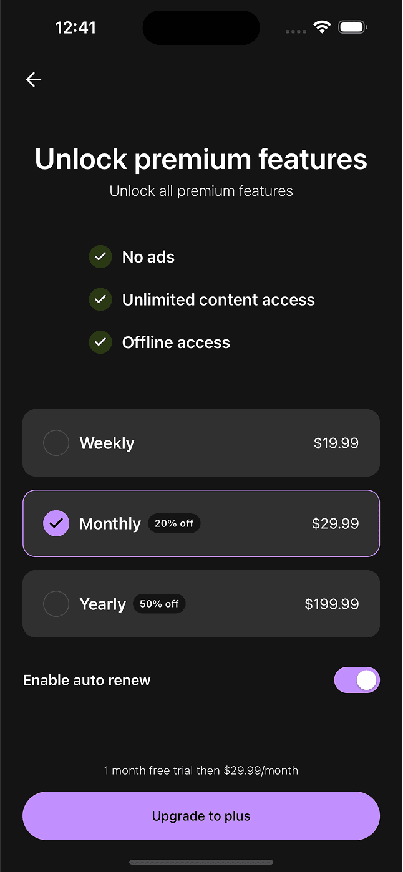Select the Yearly $199.99 plan card
The height and width of the screenshot is (872, 403).
tap(201, 604)
